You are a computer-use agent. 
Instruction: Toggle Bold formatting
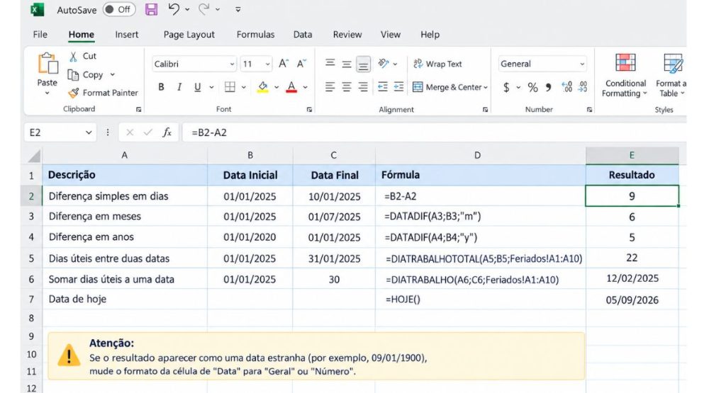tap(161, 87)
